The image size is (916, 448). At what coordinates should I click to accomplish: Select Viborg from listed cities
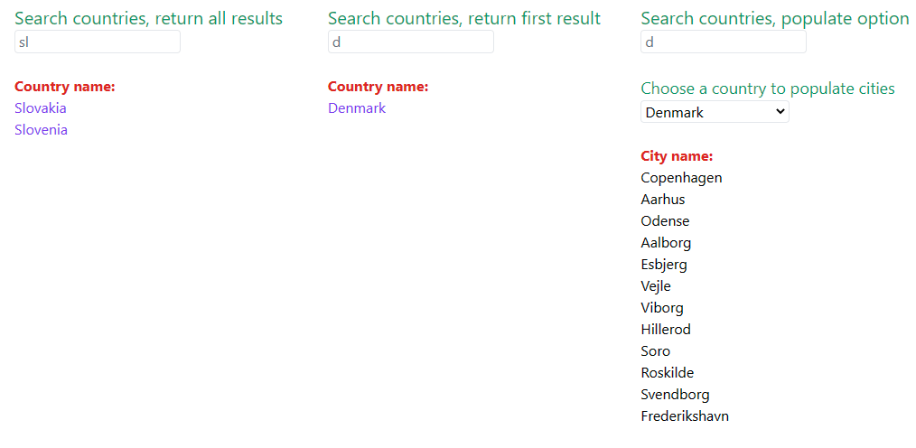tap(662, 308)
